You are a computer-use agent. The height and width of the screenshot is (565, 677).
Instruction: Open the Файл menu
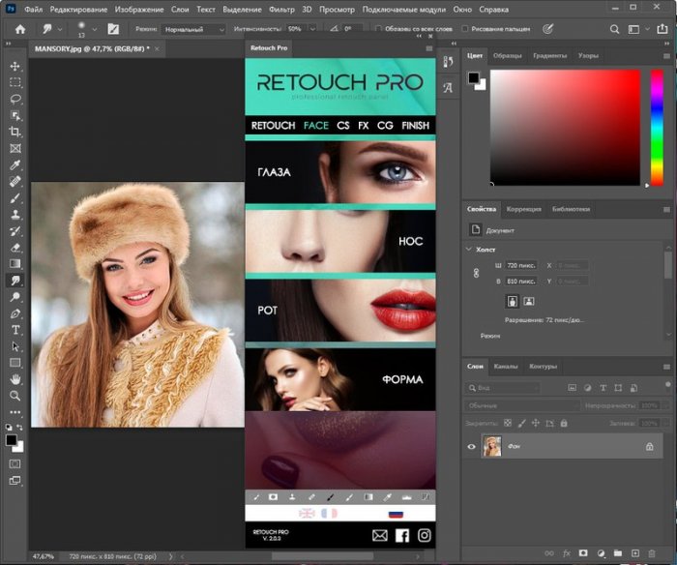pos(33,9)
